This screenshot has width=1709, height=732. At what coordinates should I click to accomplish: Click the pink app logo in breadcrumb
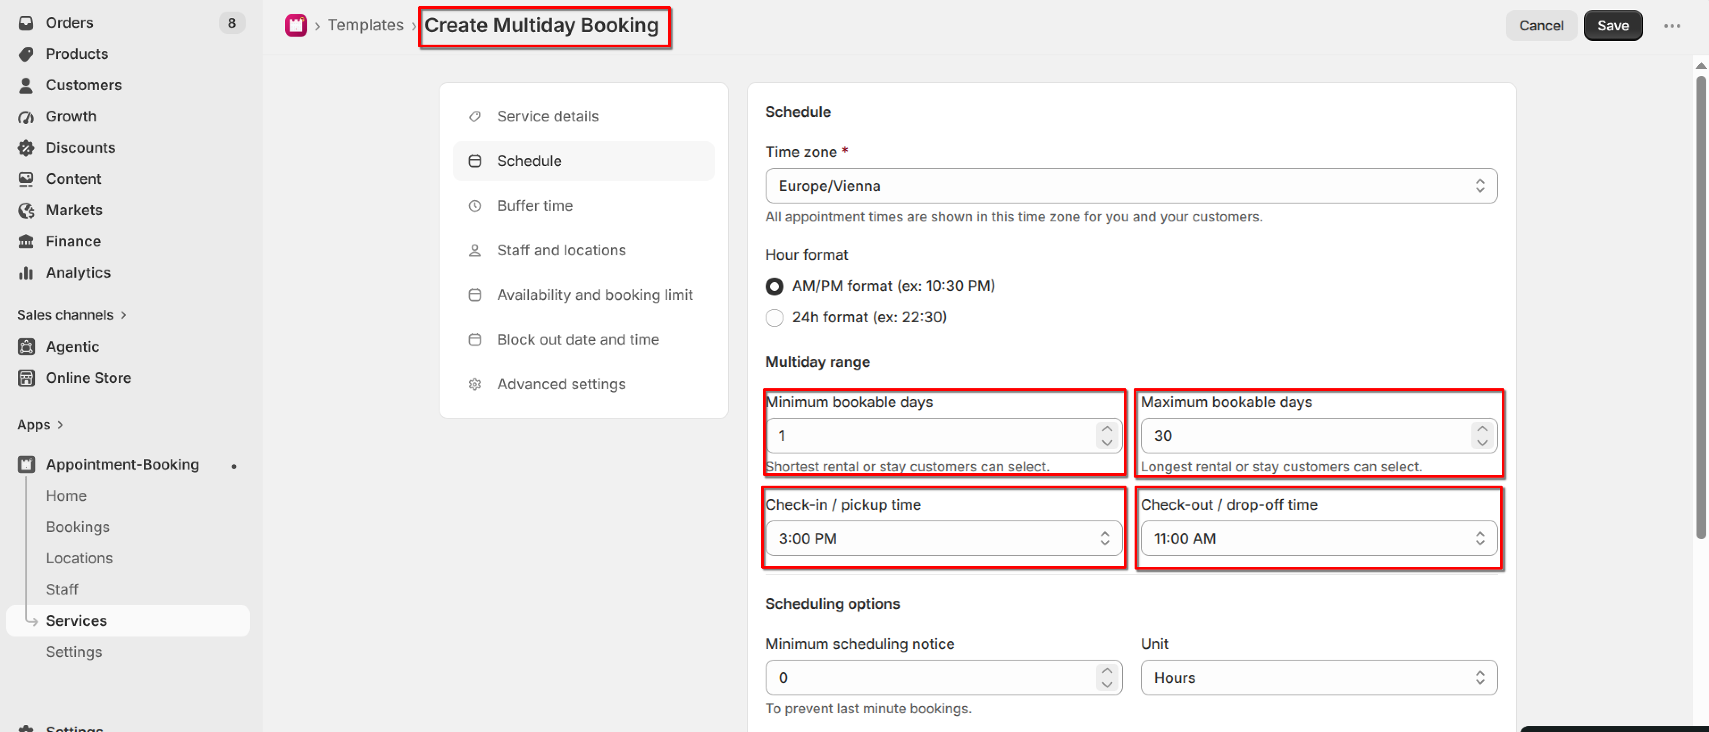click(296, 25)
